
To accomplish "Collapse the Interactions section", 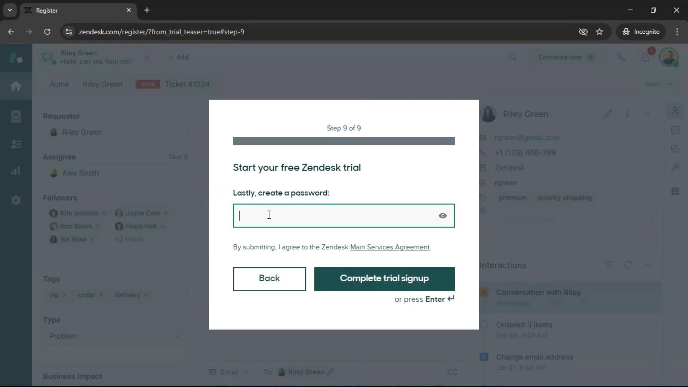I will coord(647,265).
